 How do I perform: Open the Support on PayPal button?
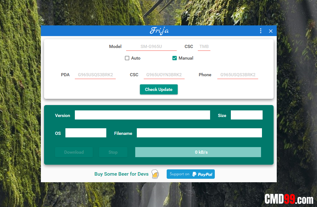tap(191, 174)
